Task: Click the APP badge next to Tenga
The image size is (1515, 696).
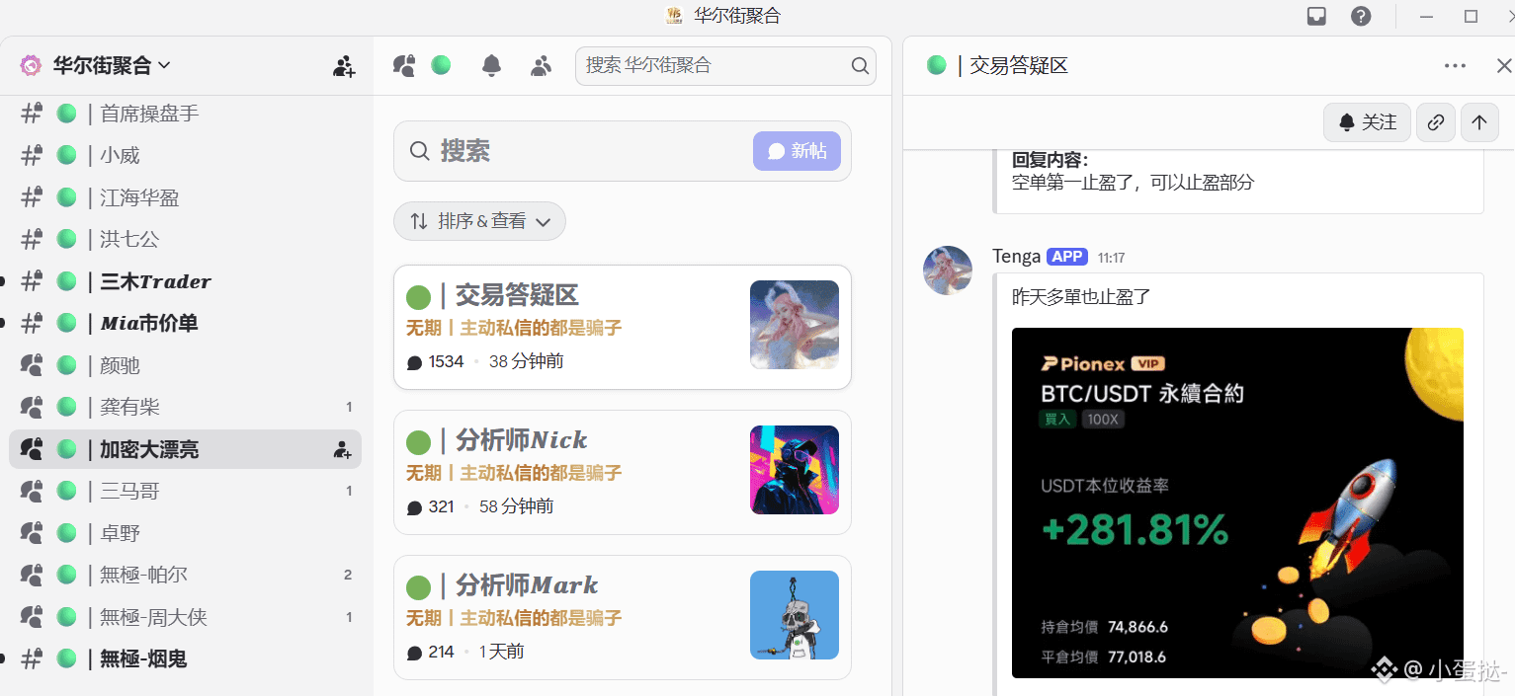Action: 1067,257
